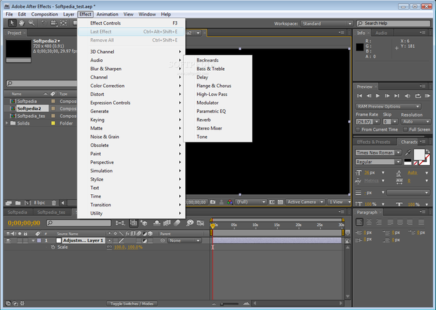Click Previous Frame in Preview panel
The width and height of the screenshot is (436, 310).
pyautogui.click(x=369, y=95)
